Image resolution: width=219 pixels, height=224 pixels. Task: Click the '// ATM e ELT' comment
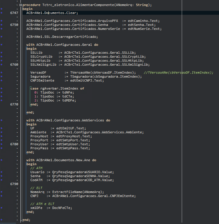pyautogui.click(x=42, y=204)
